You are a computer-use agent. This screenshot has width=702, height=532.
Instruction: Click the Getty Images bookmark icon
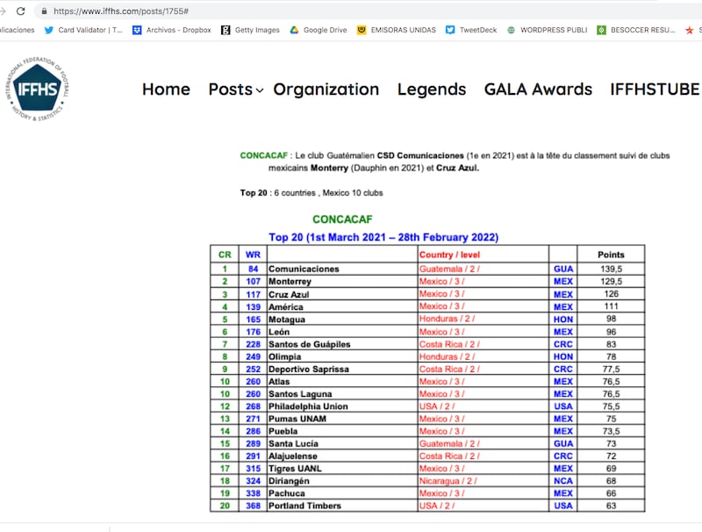226,30
